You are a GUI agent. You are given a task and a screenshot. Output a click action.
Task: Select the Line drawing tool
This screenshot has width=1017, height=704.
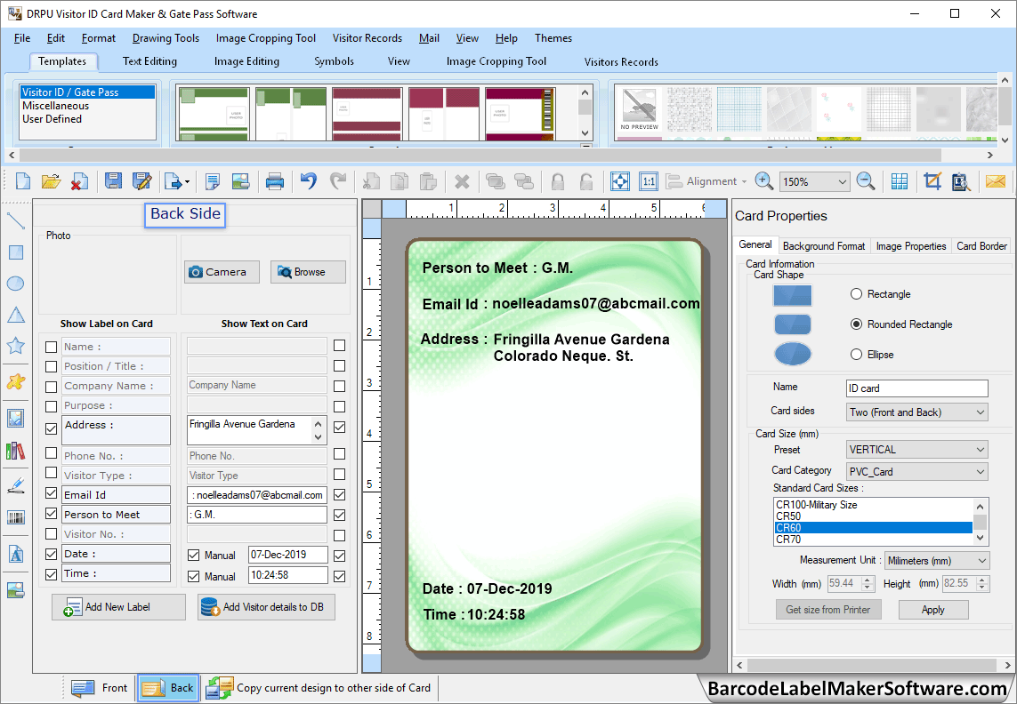(15, 221)
